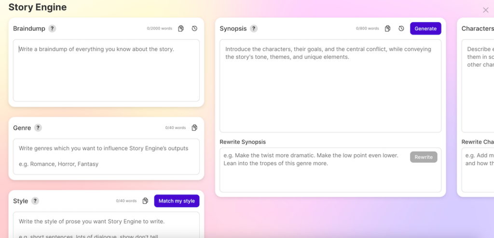Click the Style heading
Screen dimensions: 494x238
20,201
